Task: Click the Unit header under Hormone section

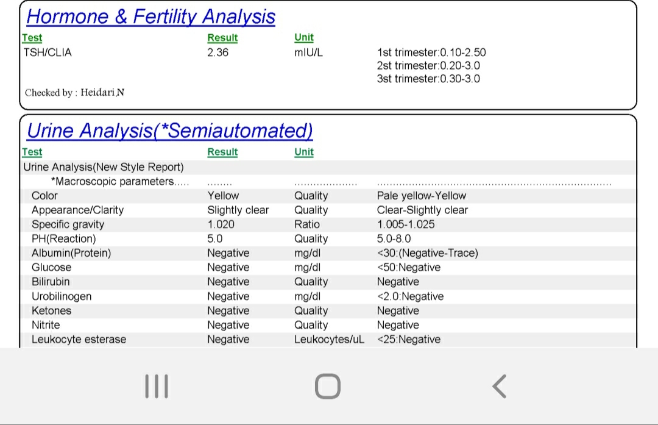Action: coord(304,37)
